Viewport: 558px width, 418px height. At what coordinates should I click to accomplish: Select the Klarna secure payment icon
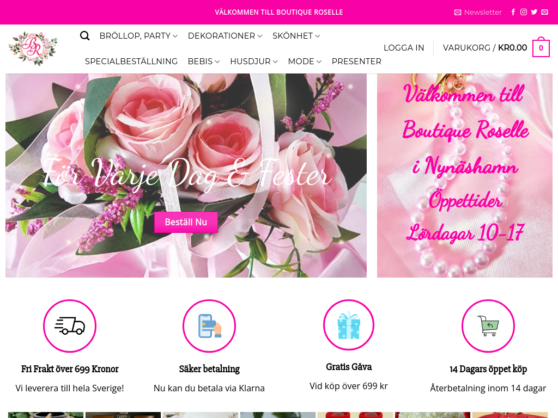(209, 325)
